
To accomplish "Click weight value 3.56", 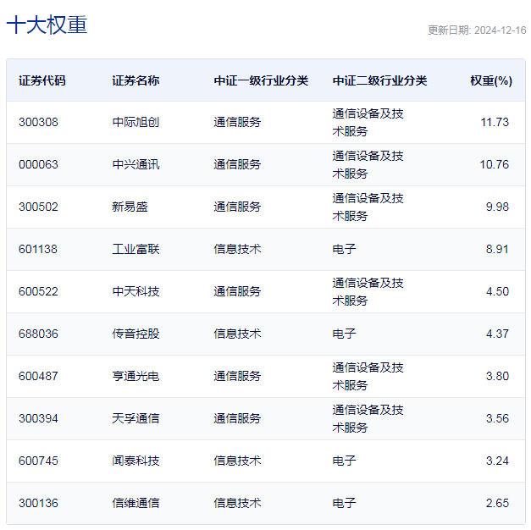I will tap(497, 418).
